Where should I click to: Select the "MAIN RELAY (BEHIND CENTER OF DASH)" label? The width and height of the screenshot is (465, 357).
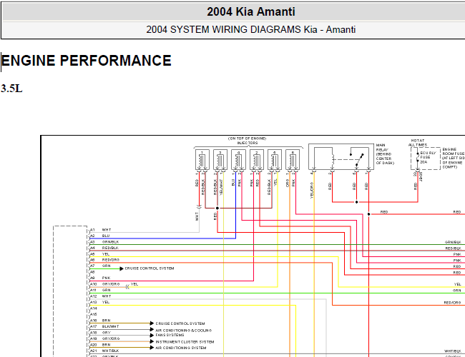pyautogui.click(x=385, y=154)
